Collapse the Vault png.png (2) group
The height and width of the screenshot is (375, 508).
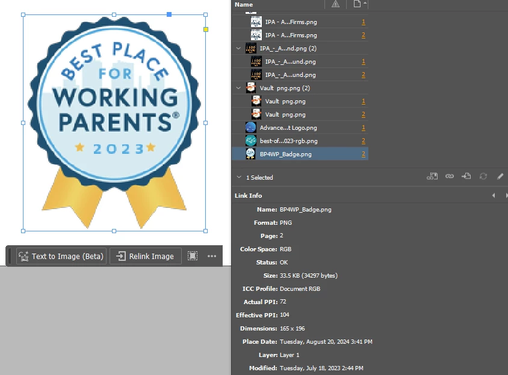click(238, 88)
